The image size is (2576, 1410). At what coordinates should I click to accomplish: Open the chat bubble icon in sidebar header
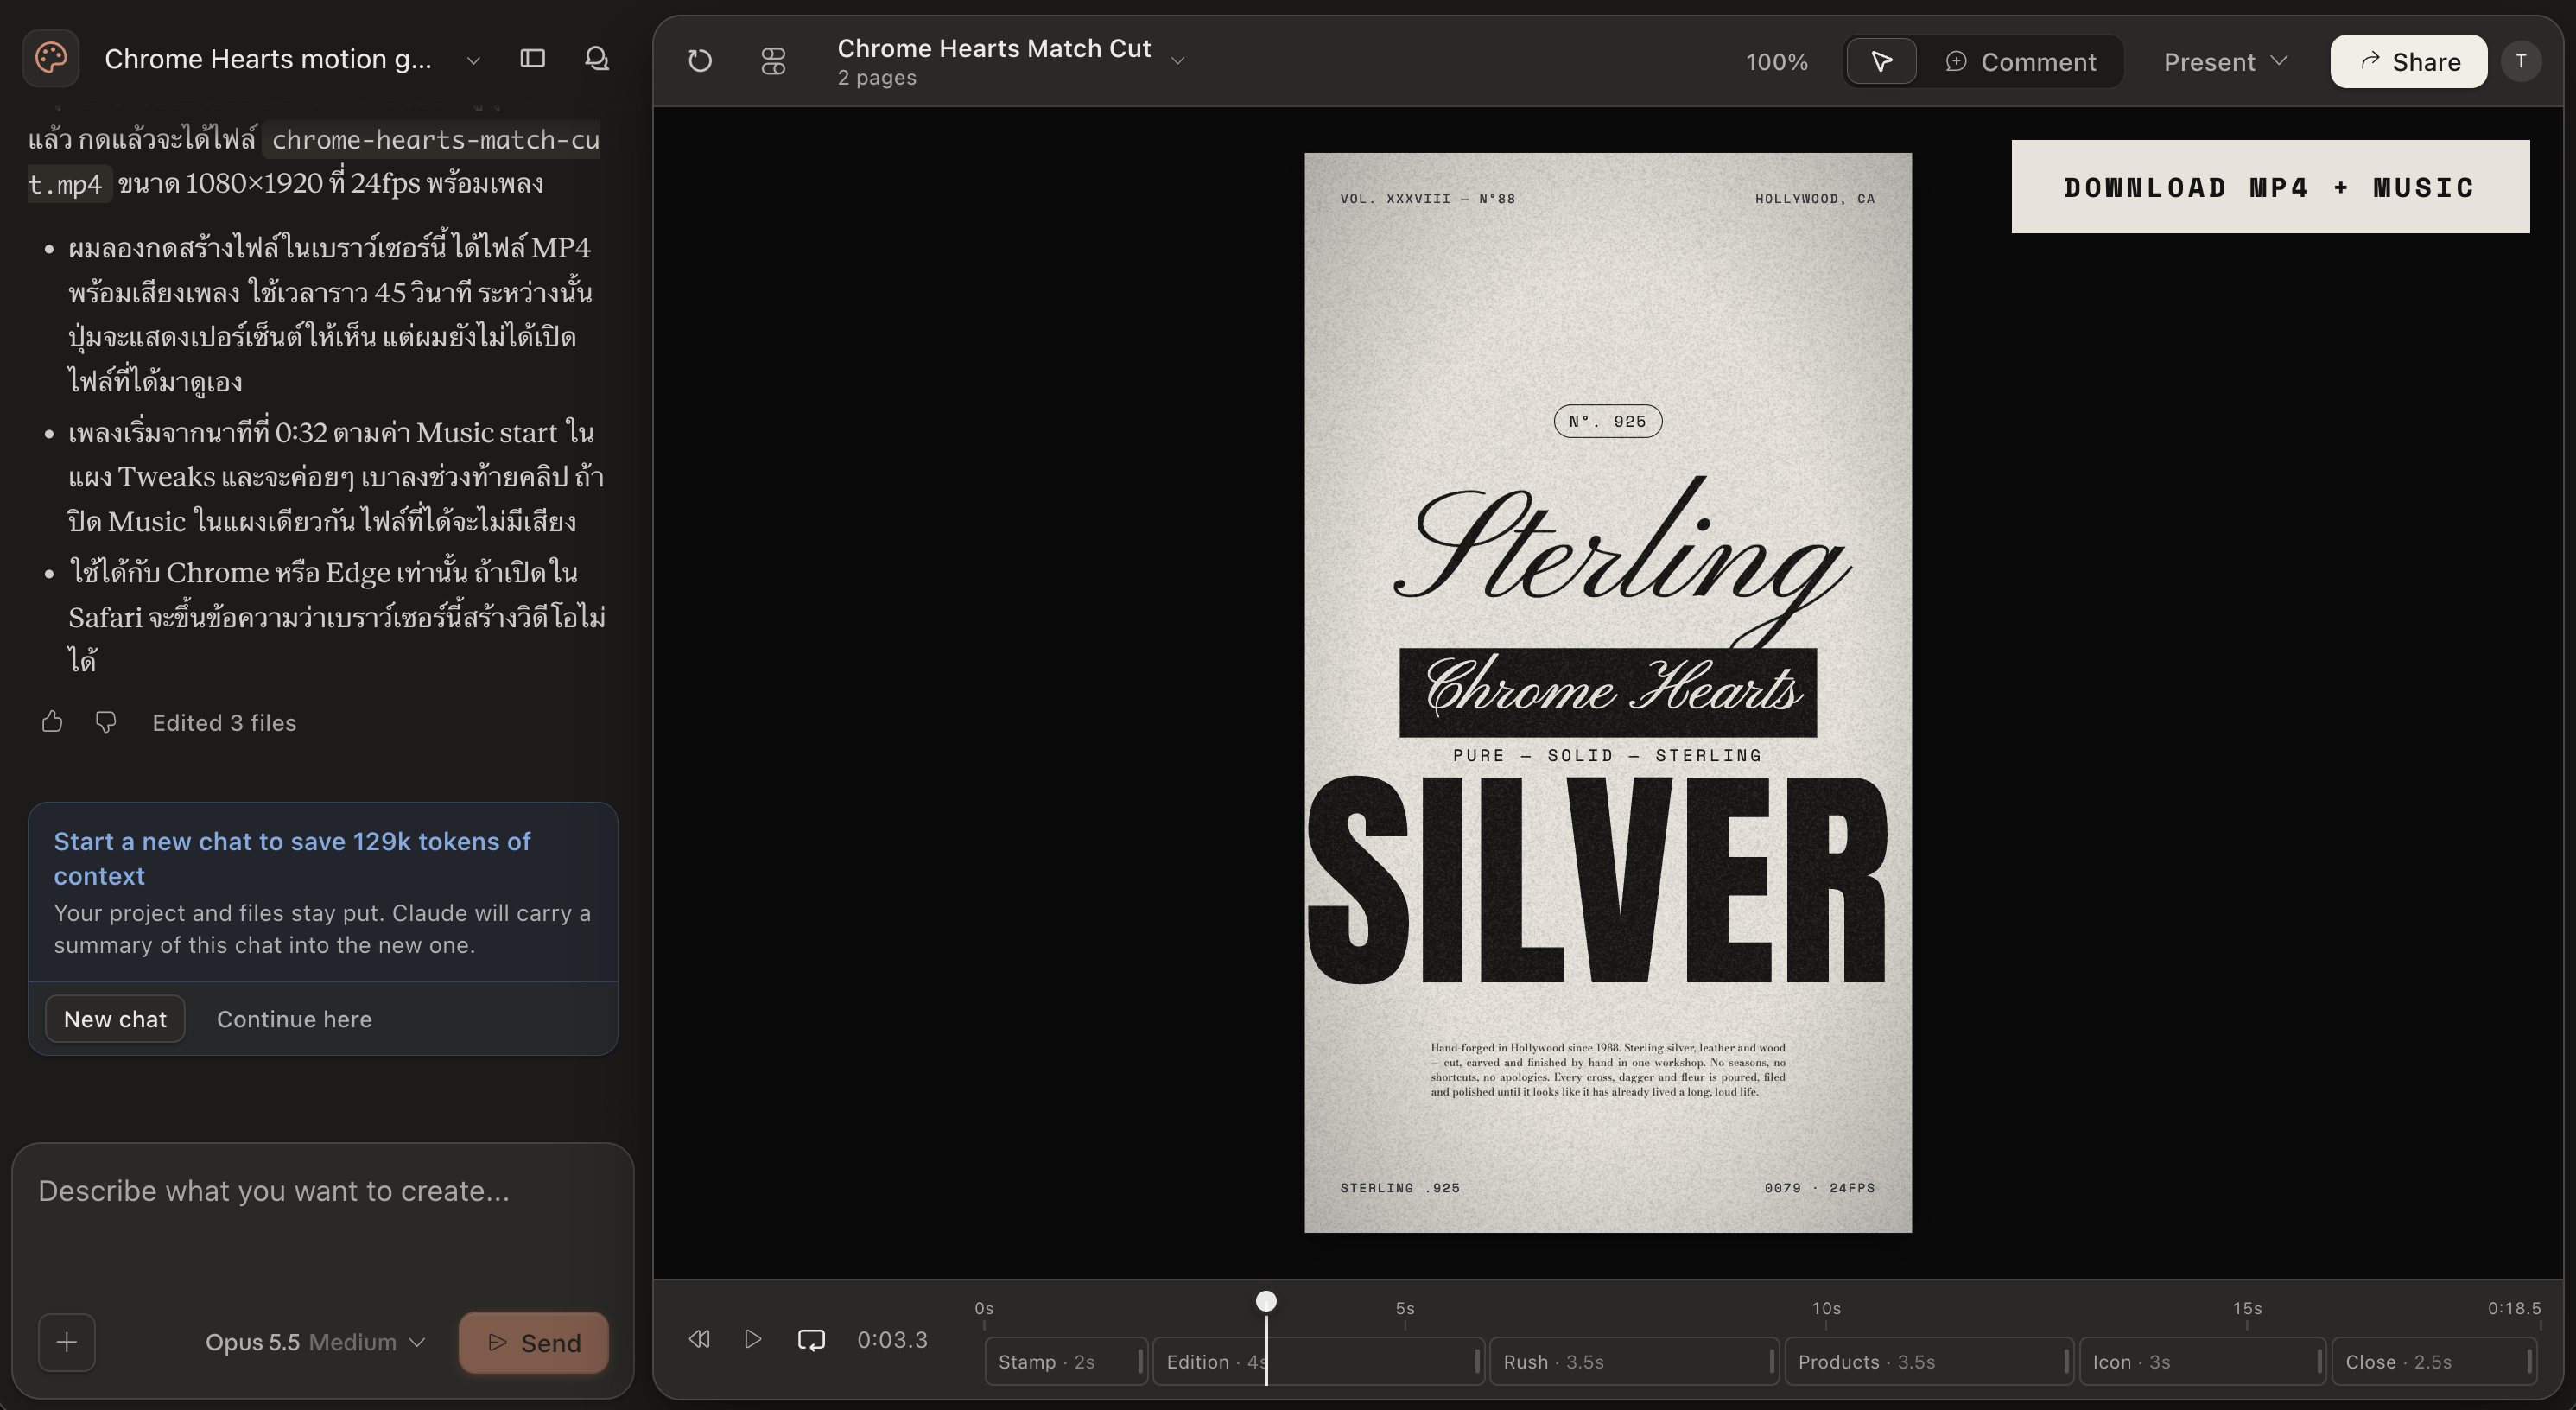597,59
